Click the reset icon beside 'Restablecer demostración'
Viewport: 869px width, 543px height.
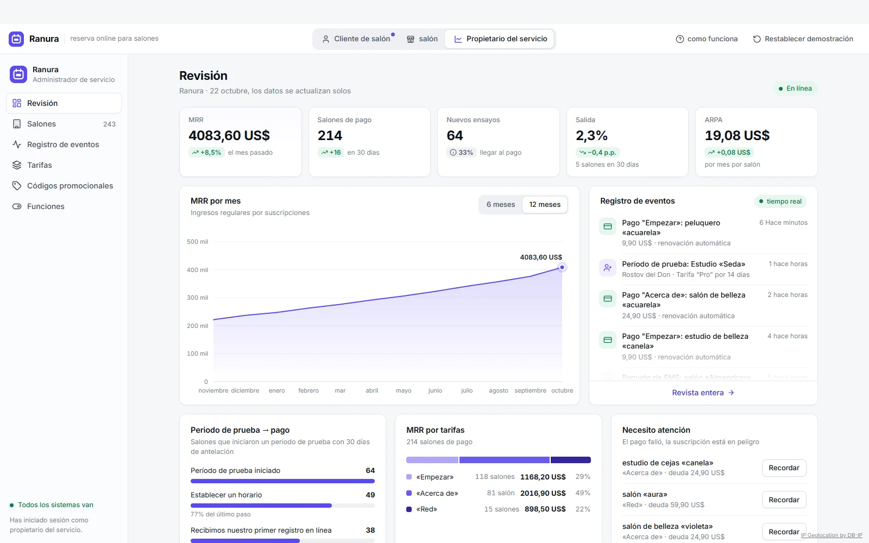[757, 39]
